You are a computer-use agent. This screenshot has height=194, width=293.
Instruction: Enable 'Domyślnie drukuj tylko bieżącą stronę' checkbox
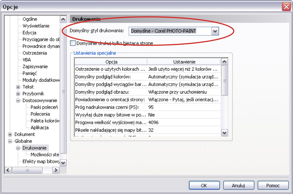[73, 43]
